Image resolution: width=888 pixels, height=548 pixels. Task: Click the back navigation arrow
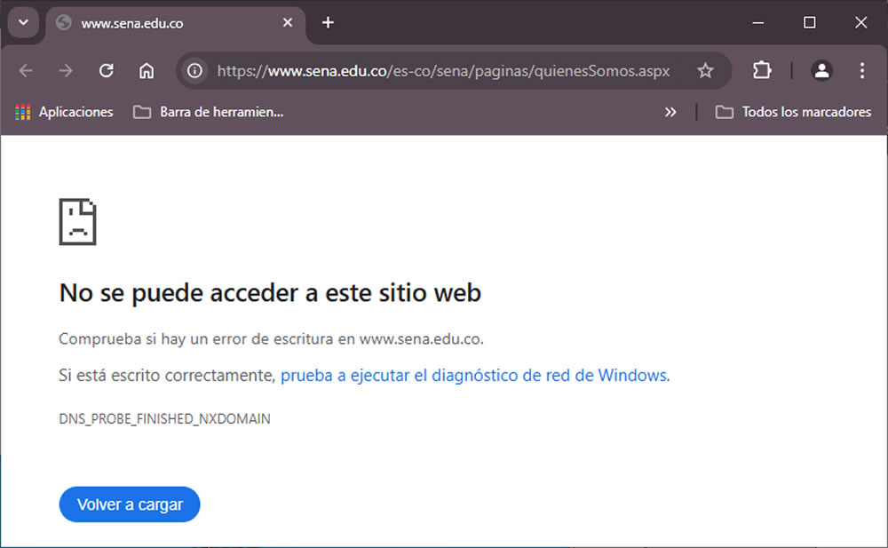pos(26,71)
